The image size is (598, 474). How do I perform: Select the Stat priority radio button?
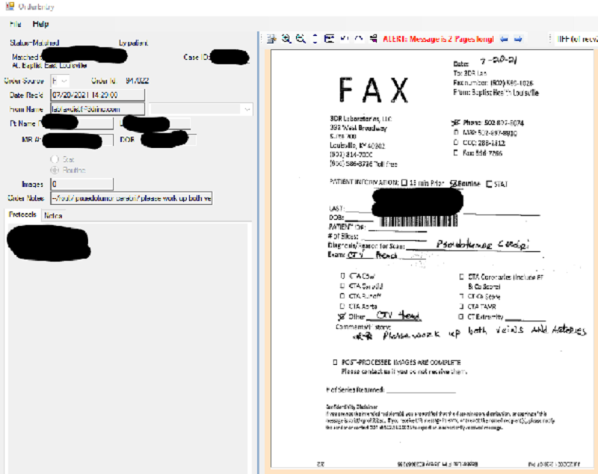tap(55, 159)
